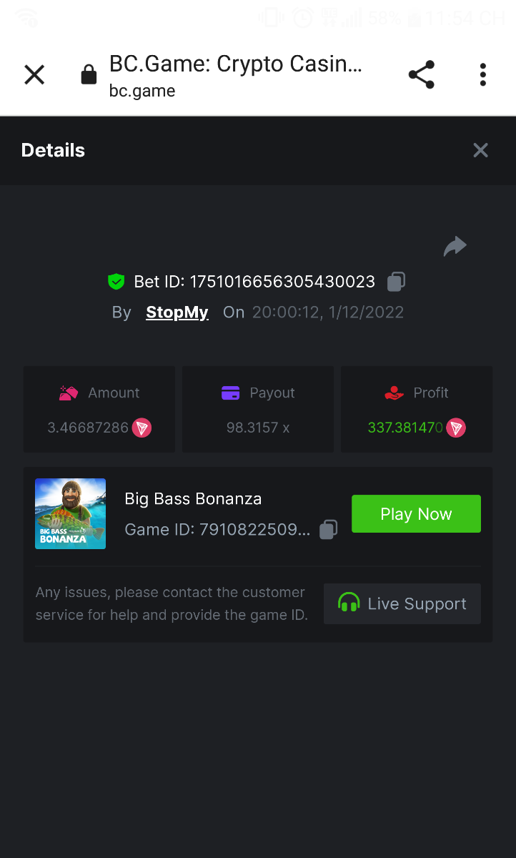Tap the TRON coin icon beside Amount
Screen dimensions: 516x858
click(x=142, y=428)
